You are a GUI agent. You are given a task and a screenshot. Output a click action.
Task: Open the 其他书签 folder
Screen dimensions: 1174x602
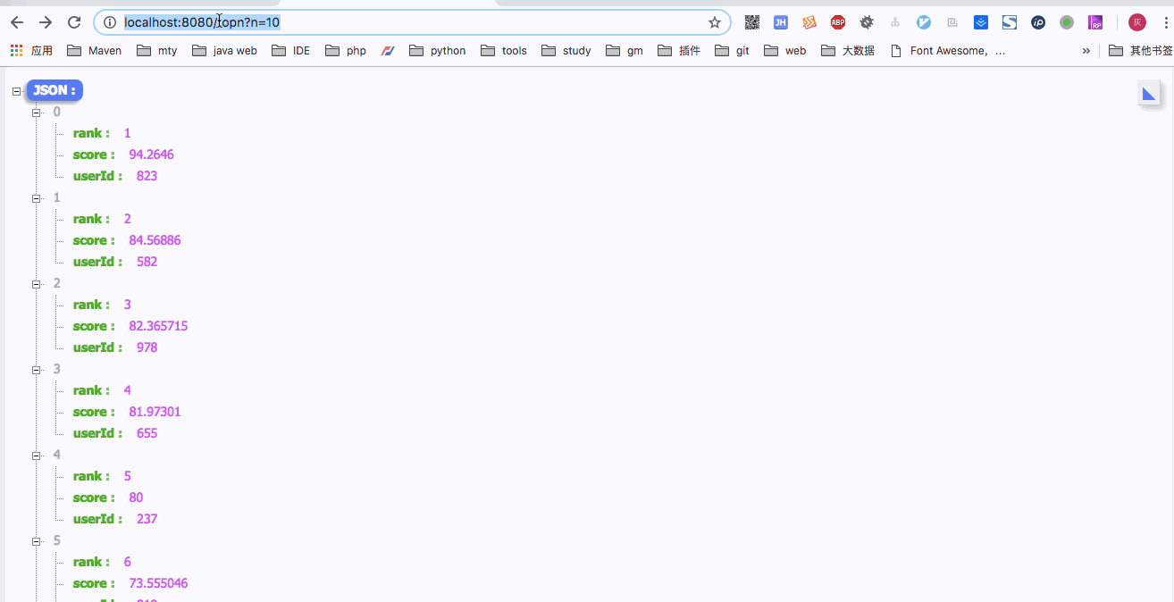(1141, 51)
